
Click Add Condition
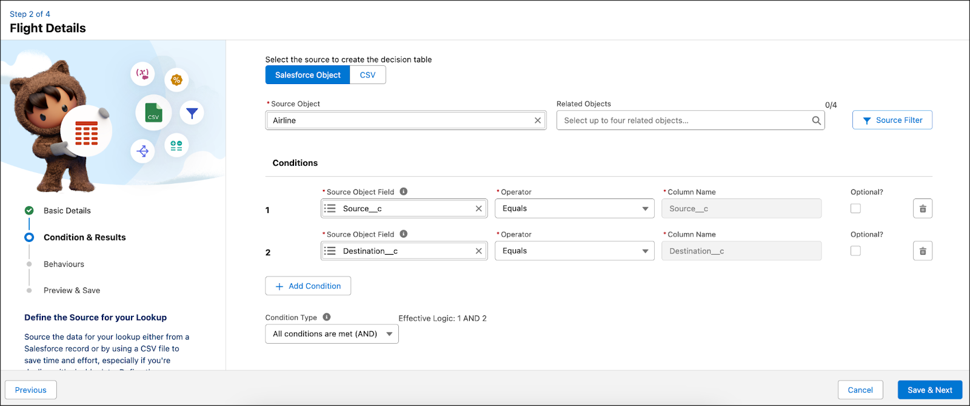[x=308, y=286]
